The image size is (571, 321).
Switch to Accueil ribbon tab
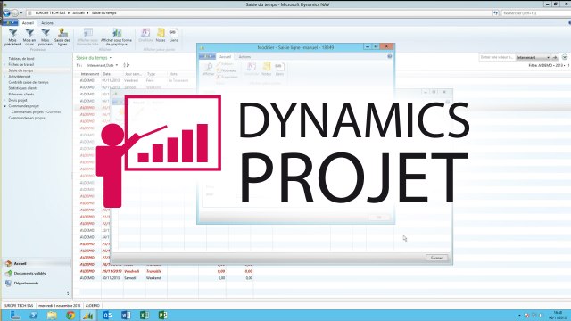(x=28, y=23)
